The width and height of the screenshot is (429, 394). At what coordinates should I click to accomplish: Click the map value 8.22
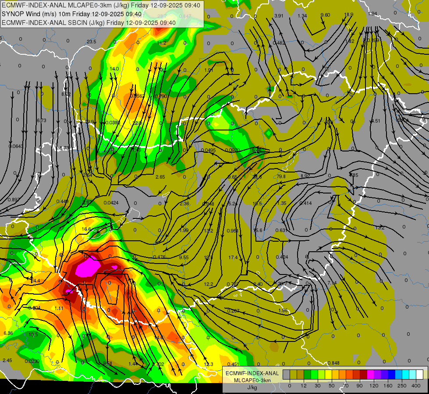66,94
